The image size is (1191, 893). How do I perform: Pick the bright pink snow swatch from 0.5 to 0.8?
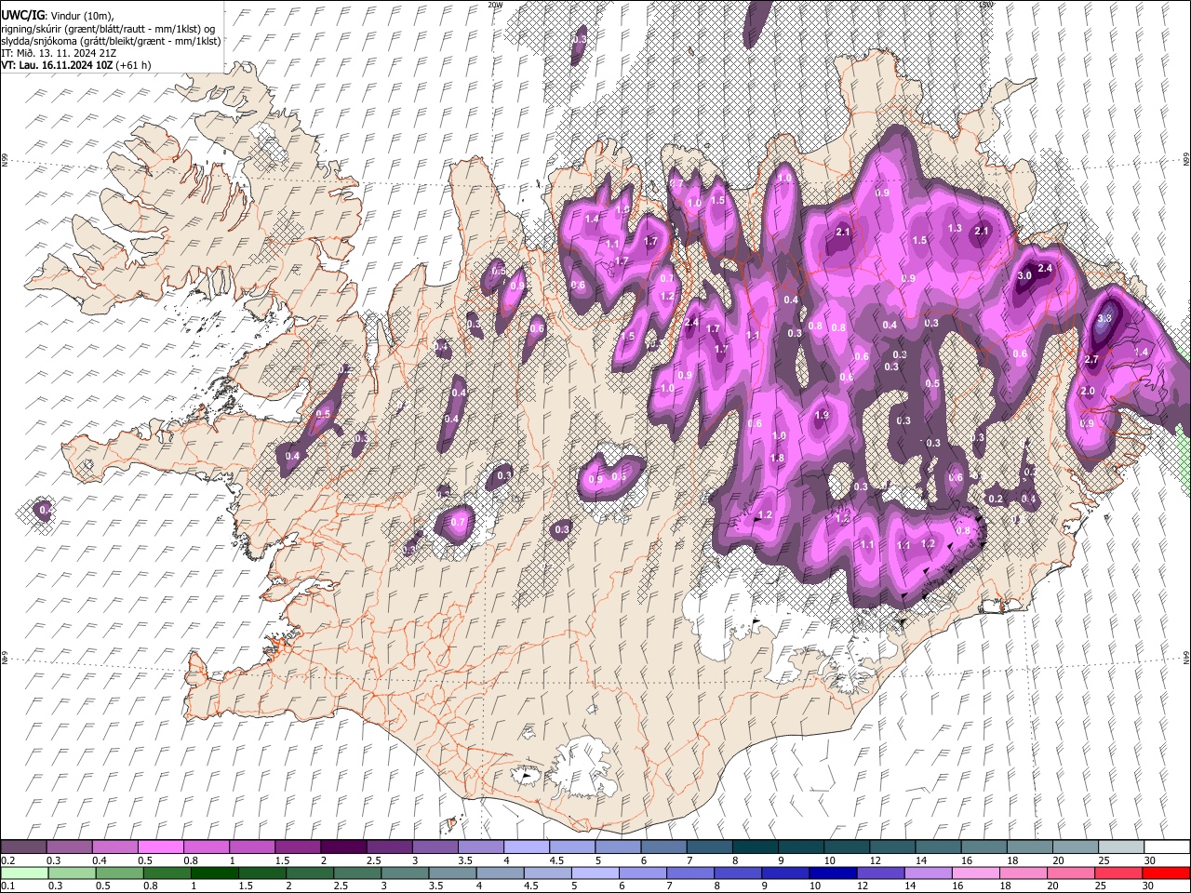tap(160, 846)
